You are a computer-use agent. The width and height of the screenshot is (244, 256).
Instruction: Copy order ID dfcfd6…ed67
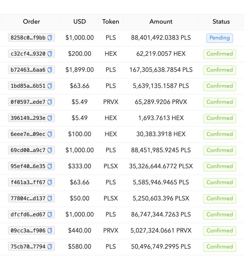(x=50, y=215)
